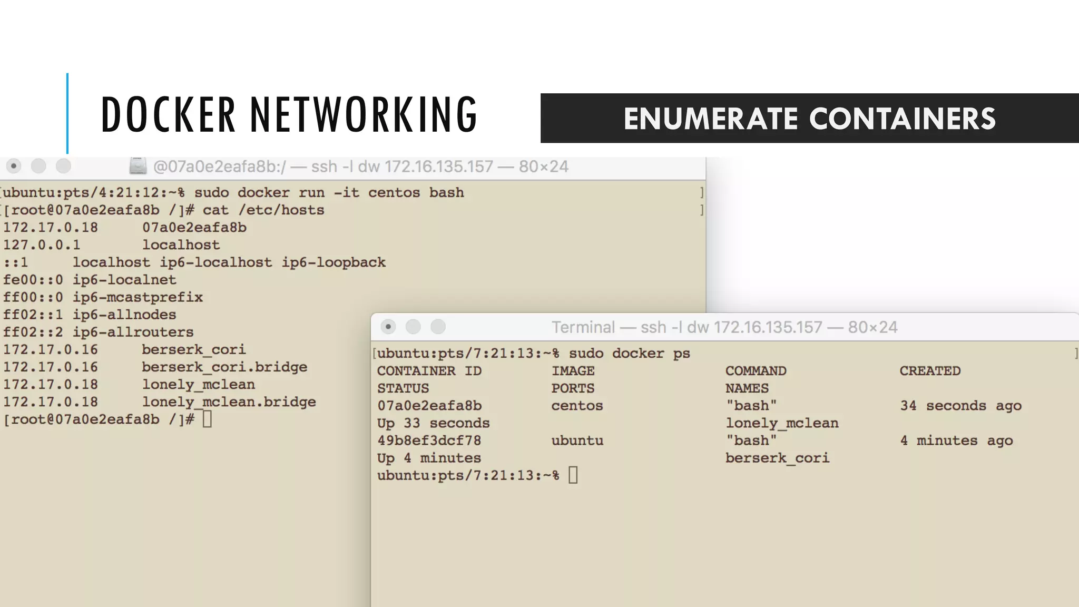Viewport: 1079px width, 607px height.
Task: Click the 'ff02::1 ip6-allnodes' line
Action: coord(90,315)
